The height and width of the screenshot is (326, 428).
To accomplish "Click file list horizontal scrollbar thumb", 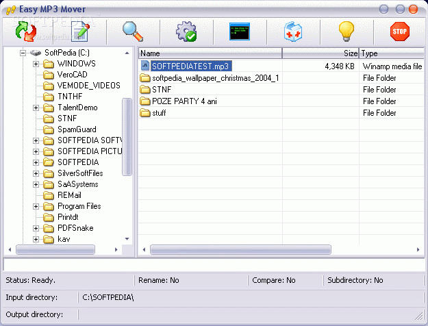I will (240, 249).
